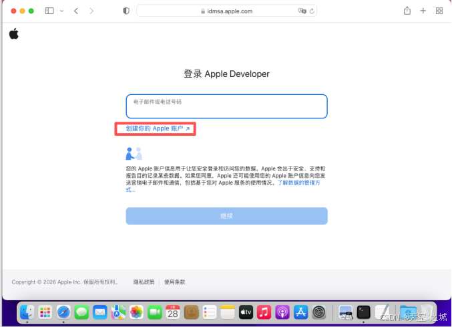Image resolution: width=452 pixels, height=327 pixels.
Task: Click the idmsa.apple.com address bar
Action: pyautogui.click(x=226, y=11)
